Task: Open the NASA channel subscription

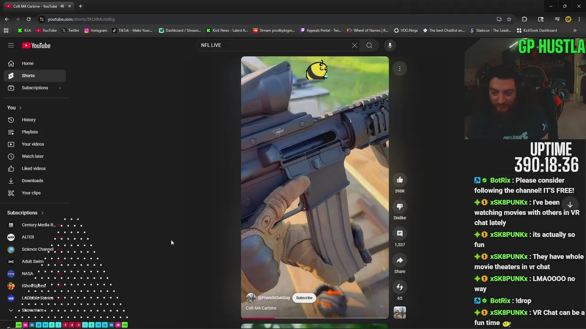Action: [35, 274]
